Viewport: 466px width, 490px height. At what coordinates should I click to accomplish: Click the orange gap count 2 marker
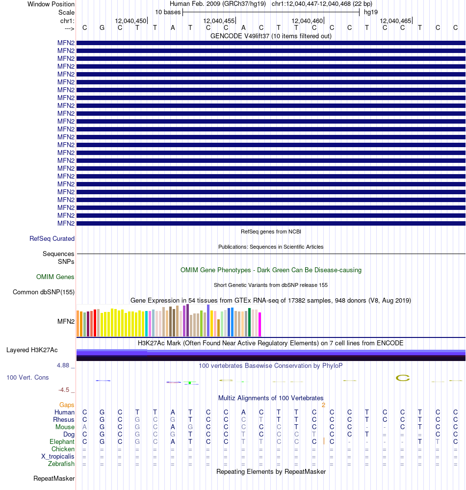[323, 405]
